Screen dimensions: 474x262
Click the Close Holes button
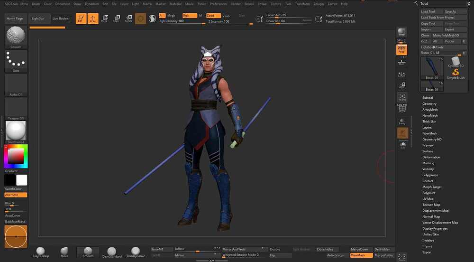[x=328, y=249]
